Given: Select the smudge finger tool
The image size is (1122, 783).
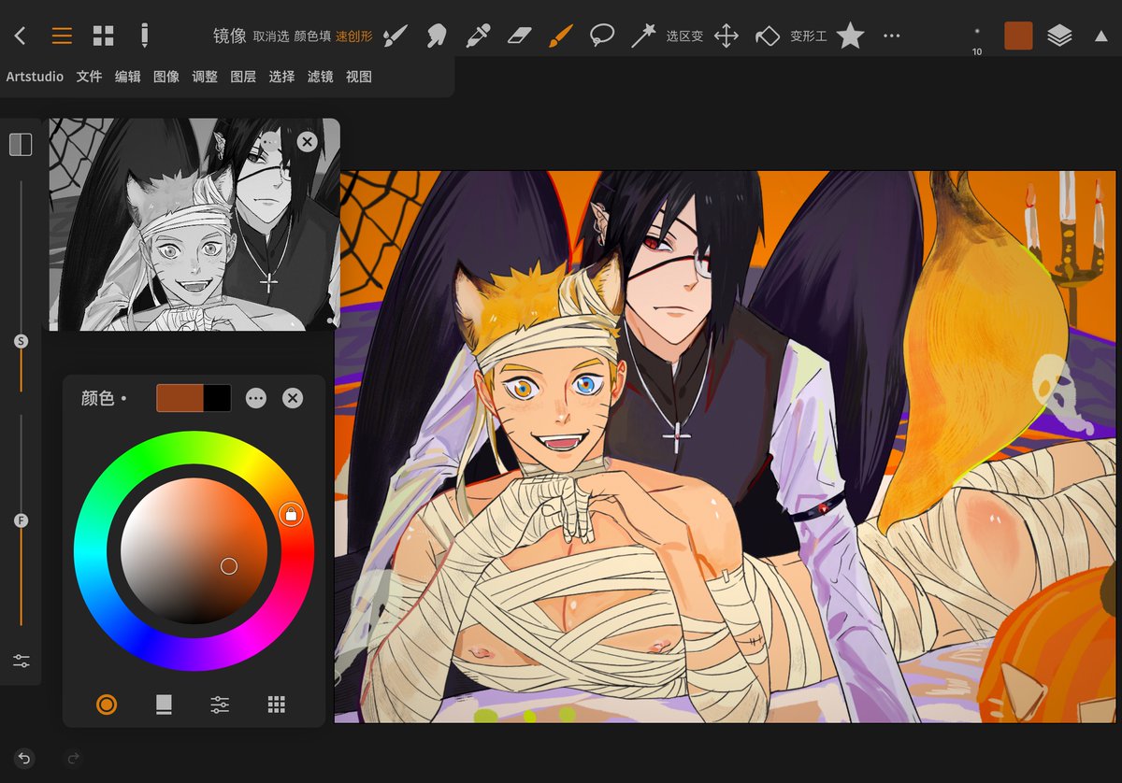Looking at the screenshot, I should coord(436,36).
